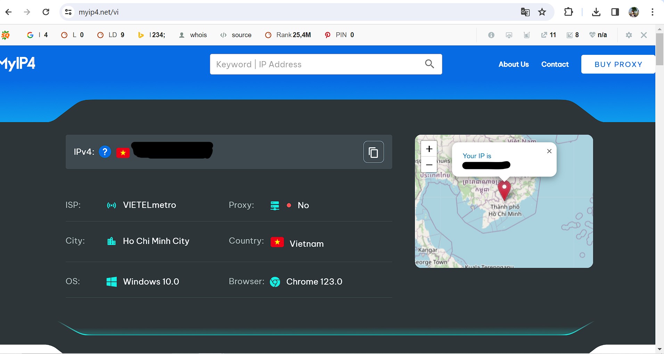This screenshot has height=354, width=664.
Task: Open the About Us page
Action: (514, 64)
